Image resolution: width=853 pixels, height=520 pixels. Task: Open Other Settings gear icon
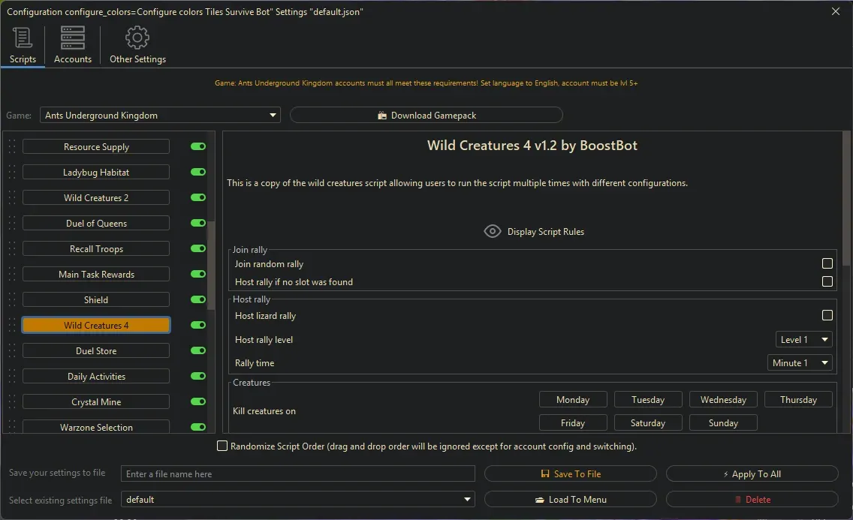[x=137, y=38]
